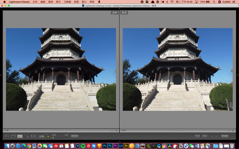This screenshot has height=149, width=239.
Task: Click the Make Select button
Action: pos(205,136)
